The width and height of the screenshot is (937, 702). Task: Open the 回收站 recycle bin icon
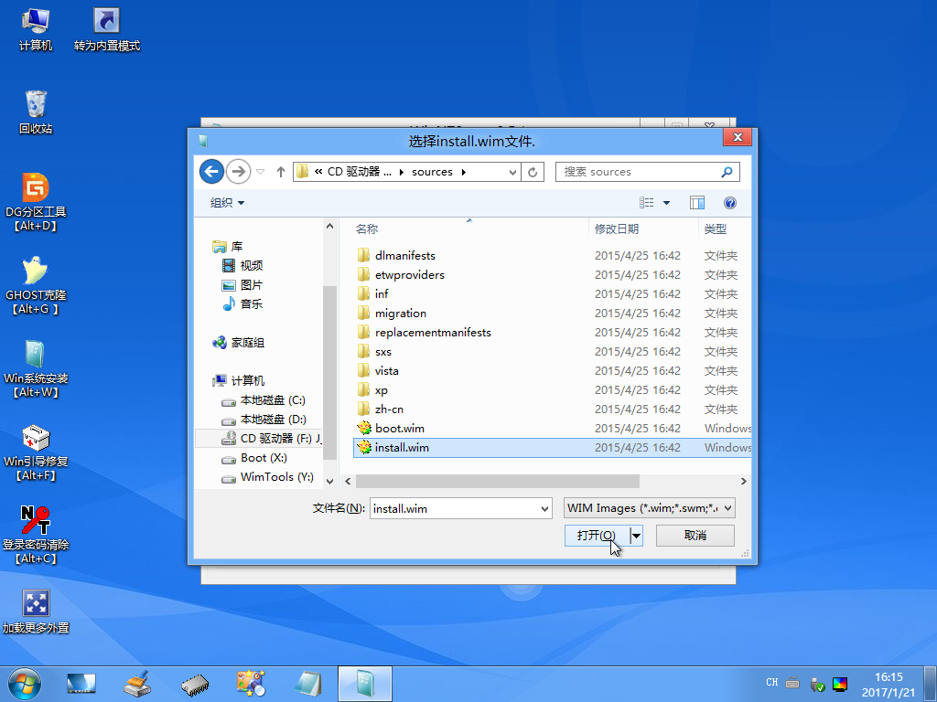click(x=36, y=112)
